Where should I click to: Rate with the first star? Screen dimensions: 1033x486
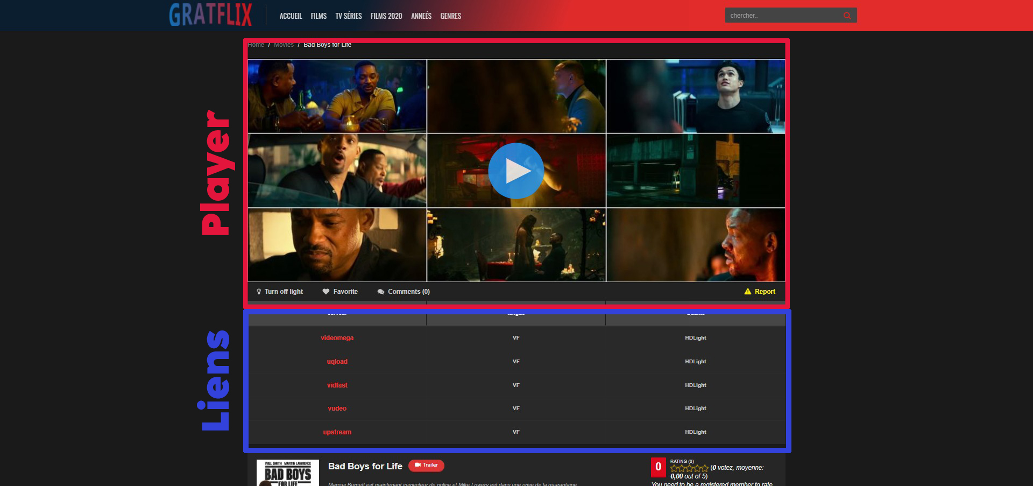tap(674, 468)
